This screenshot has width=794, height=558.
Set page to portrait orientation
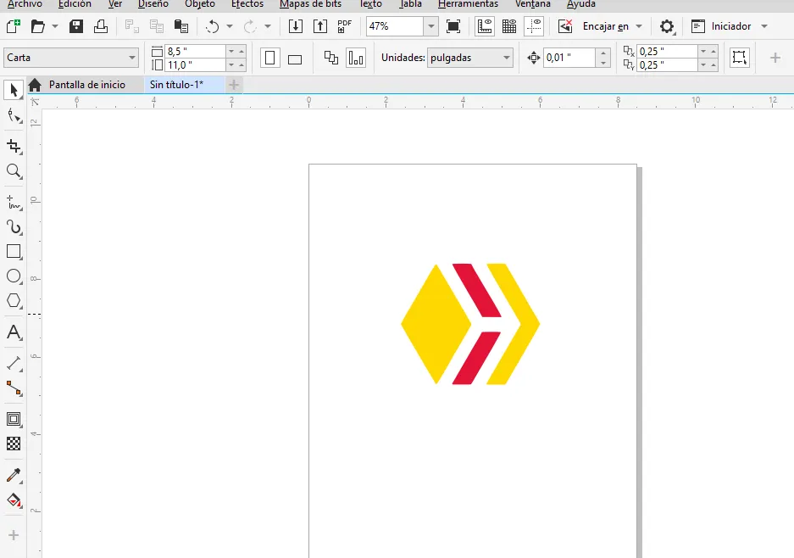coord(270,58)
